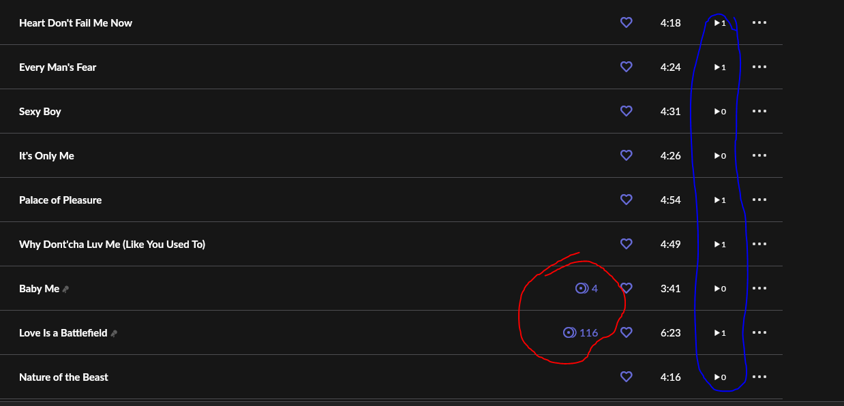Open the three-dot menu for Heart Don't Fail Me Now
The image size is (844, 406).
(x=759, y=22)
